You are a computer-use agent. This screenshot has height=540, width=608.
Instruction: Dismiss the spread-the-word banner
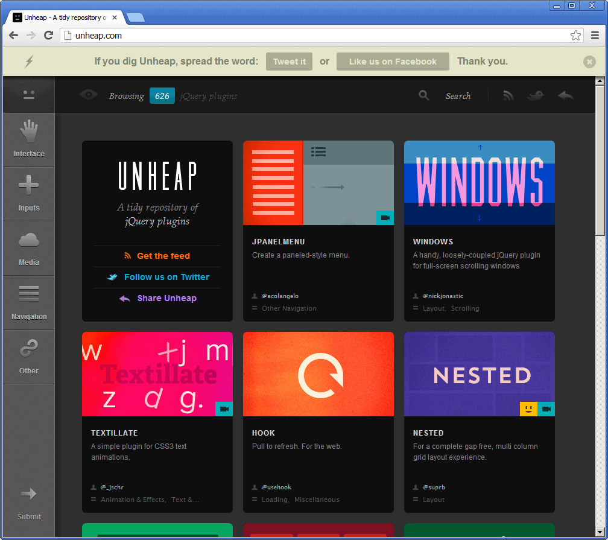tap(589, 62)
